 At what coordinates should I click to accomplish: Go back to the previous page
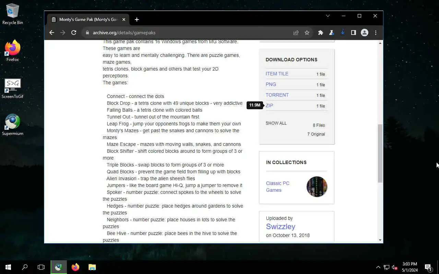pos(52,33)
